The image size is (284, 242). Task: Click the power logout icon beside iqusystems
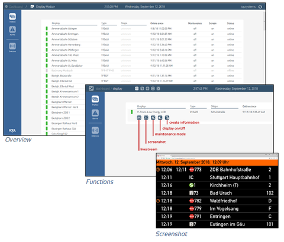[x=260, y=7]
